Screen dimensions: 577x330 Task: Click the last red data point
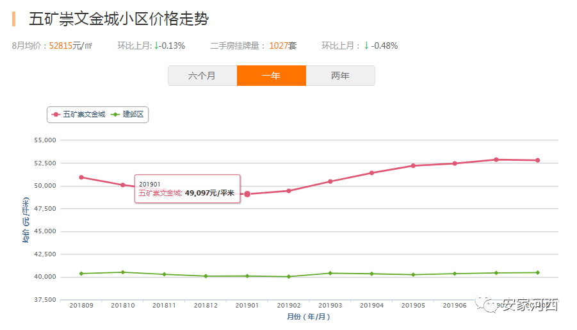pyautogui.click(x=538, y=160)
